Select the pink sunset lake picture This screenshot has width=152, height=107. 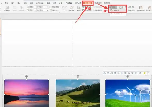(26, 93)
